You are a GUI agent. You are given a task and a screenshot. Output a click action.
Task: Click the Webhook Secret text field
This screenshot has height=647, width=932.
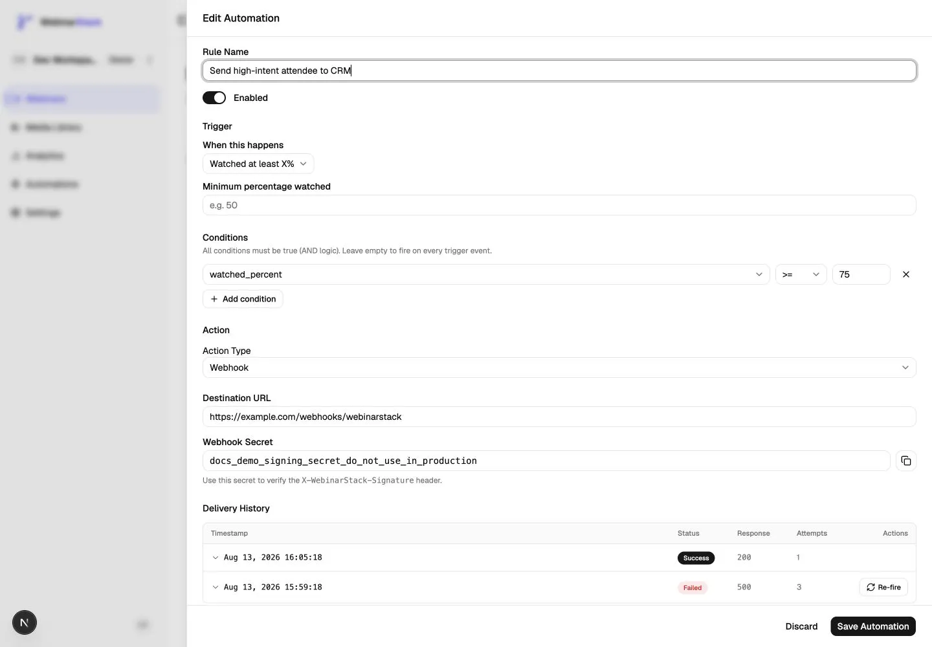click(546, 461)
